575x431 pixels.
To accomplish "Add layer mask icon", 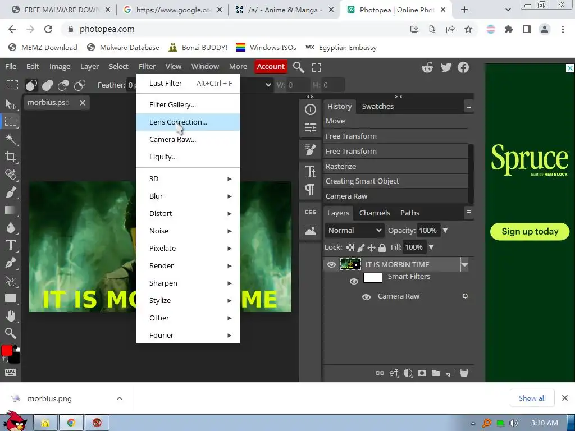I will [x=422, y=373].
